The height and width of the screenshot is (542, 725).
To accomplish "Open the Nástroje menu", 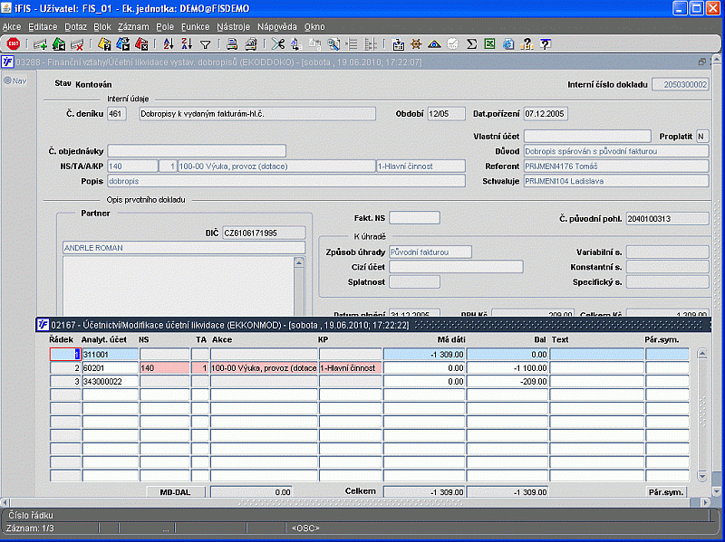I will pyautogui.click(x=233, y=27).
